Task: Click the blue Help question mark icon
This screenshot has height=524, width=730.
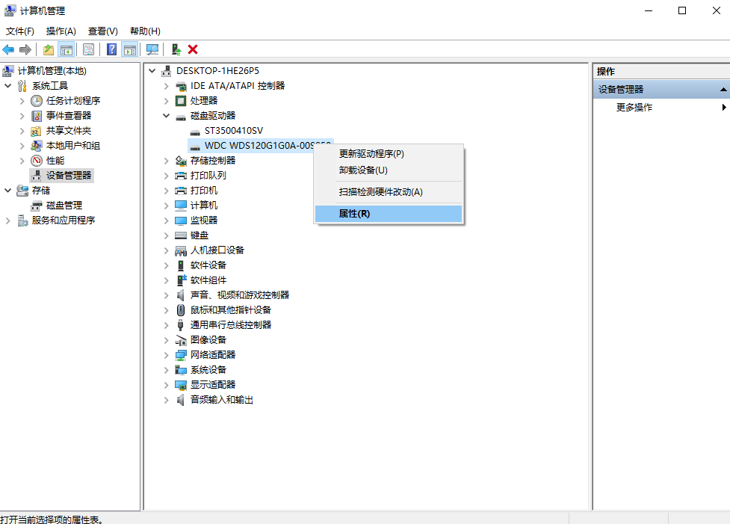Action: point(111,49)
